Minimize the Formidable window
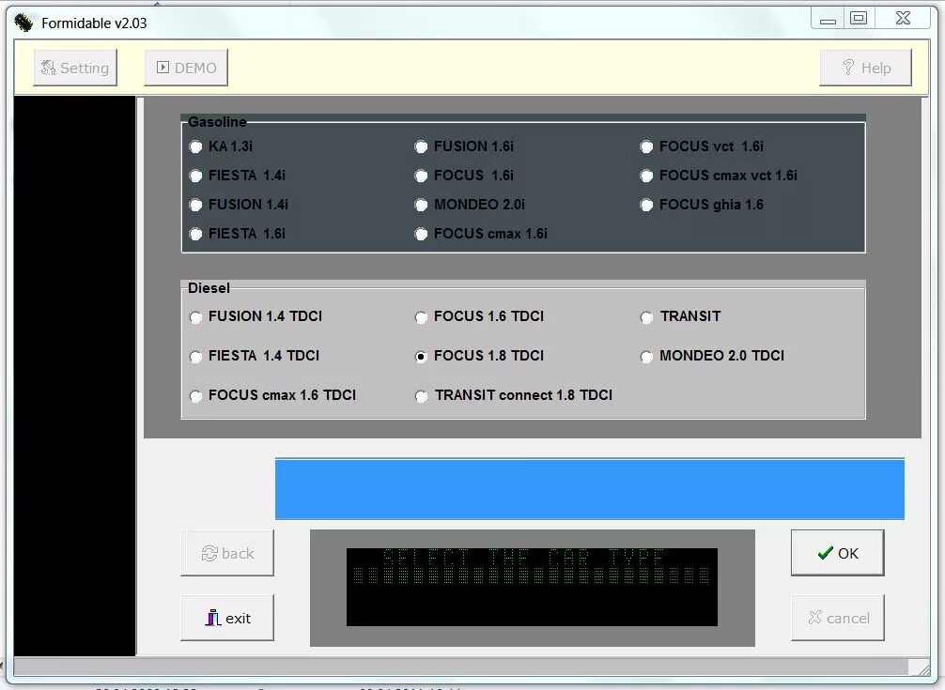The width and height of the screenshot is (945, 690). point(829,19)
